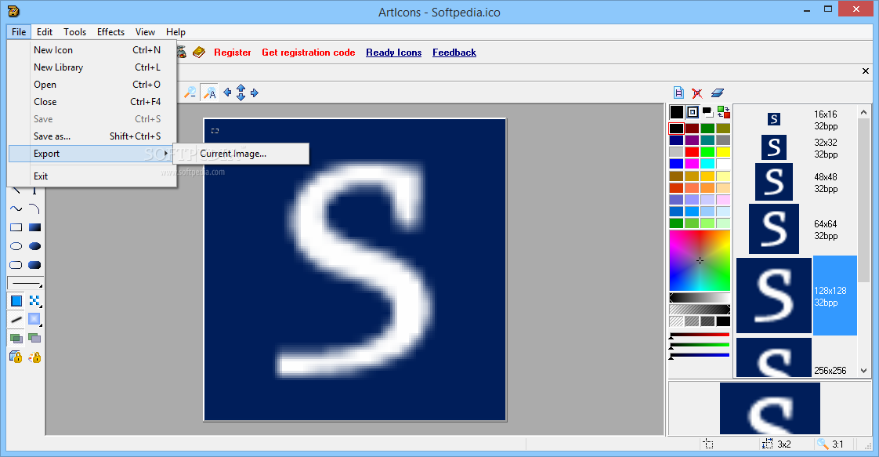Image resolution: width=879 pixels, height=457 pixels.
Task: Toggle the first overlapping green squares icon
Action: click(16, 338)
